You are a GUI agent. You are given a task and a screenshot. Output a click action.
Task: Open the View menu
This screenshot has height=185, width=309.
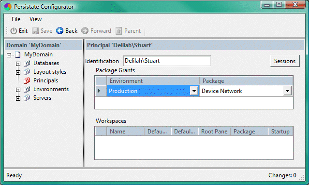35,19
